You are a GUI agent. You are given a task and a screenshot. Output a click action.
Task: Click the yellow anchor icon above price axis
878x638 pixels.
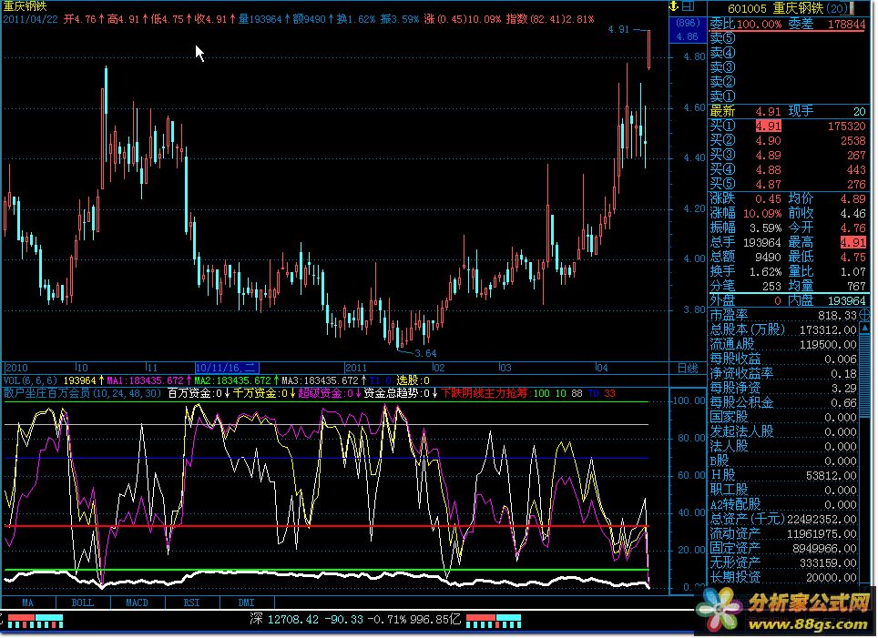(x=674, y=6)
